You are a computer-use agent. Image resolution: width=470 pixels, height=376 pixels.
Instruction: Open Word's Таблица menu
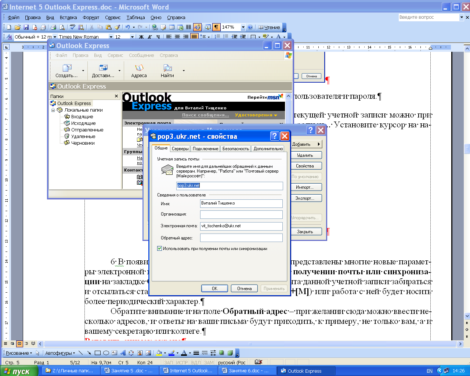135,17
